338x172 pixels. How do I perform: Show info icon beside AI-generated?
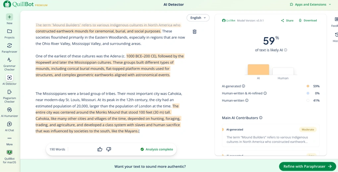pos(243,86)
